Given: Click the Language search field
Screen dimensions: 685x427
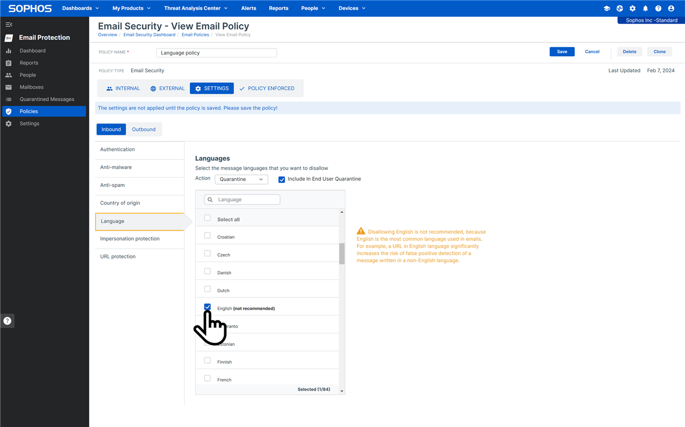Looking at the screenshot, I should pos(242,200).
